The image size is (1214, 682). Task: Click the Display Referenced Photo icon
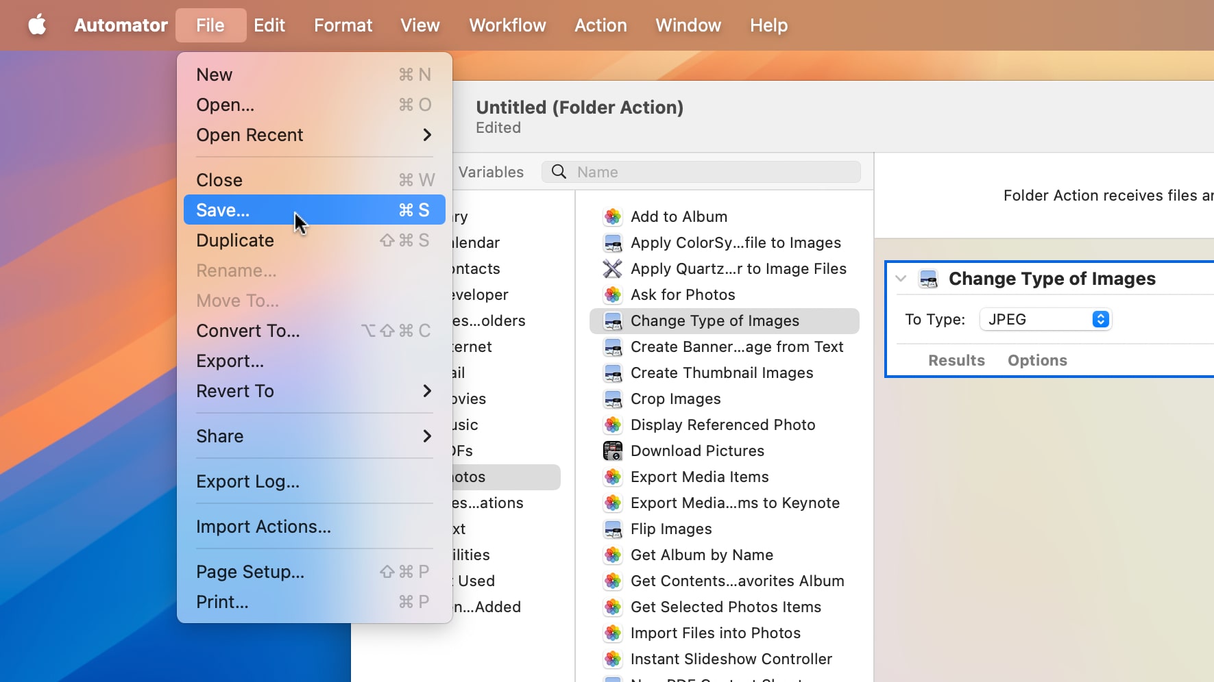pos(612,425)
